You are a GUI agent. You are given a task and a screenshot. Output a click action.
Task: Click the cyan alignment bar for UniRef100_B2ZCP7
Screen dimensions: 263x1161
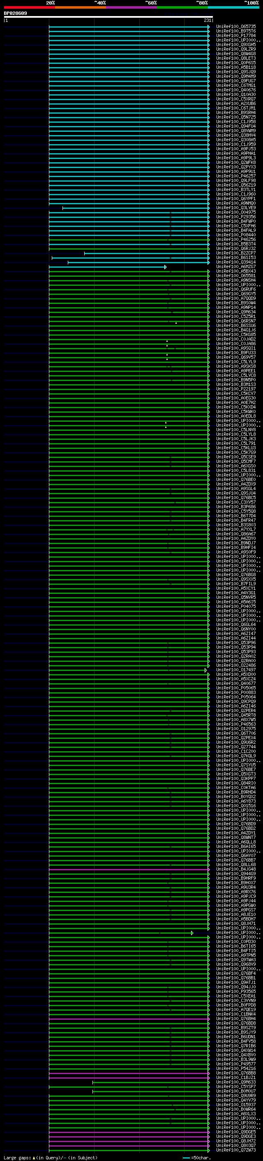coord(147,253)
